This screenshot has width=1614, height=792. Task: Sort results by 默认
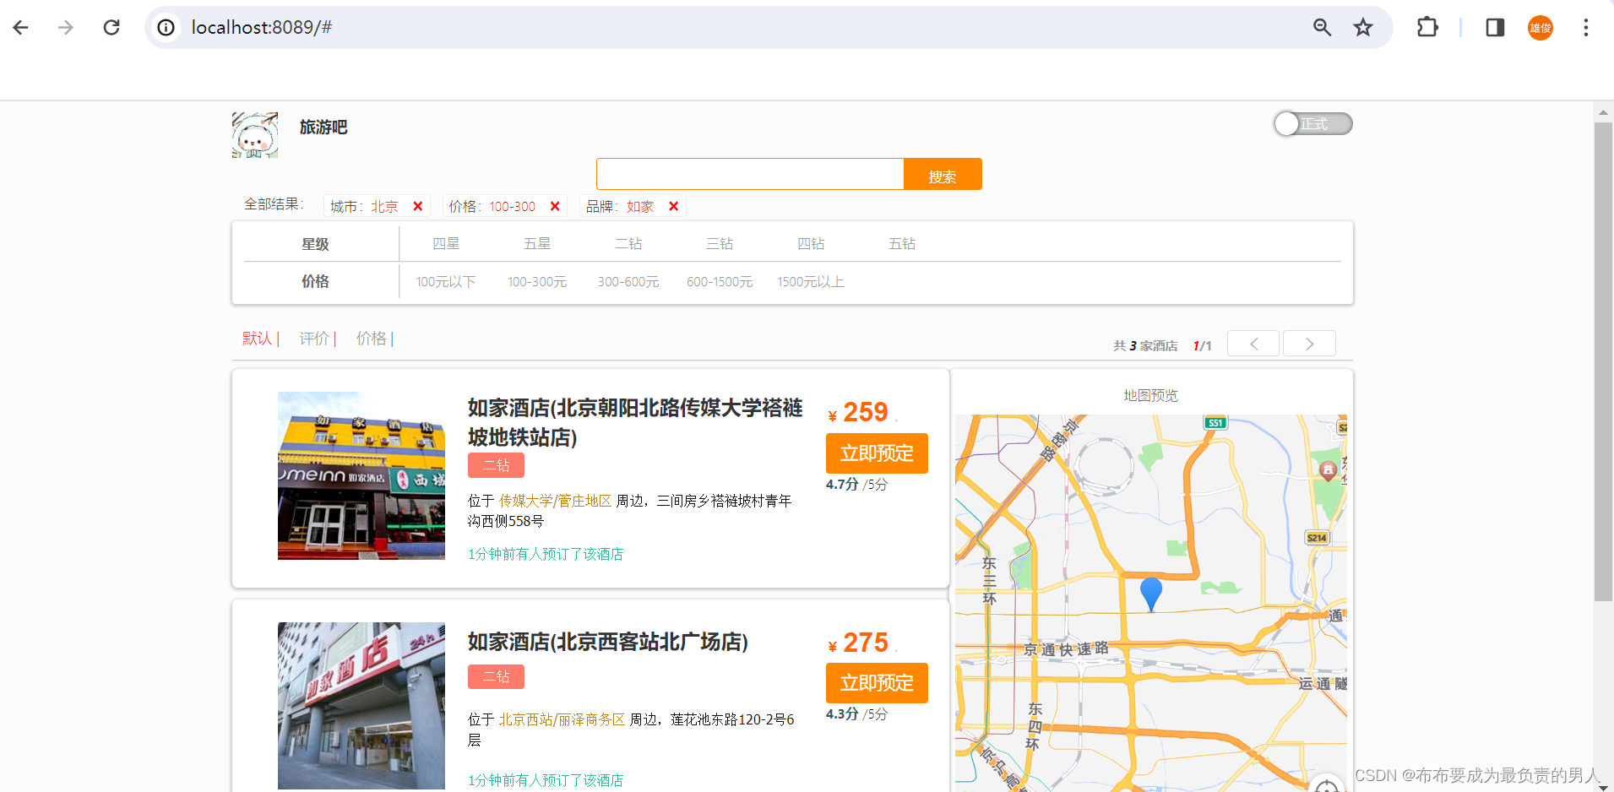[257, 339]
